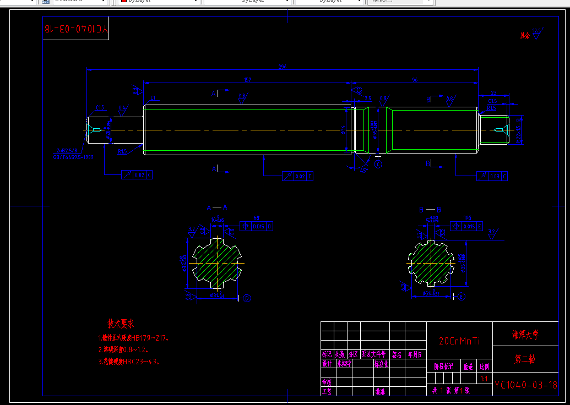The width and height of the screenshot is (570, 405).
Task: Select the hatched A—A spline cross-section
Action: click(x=217, y=263)
